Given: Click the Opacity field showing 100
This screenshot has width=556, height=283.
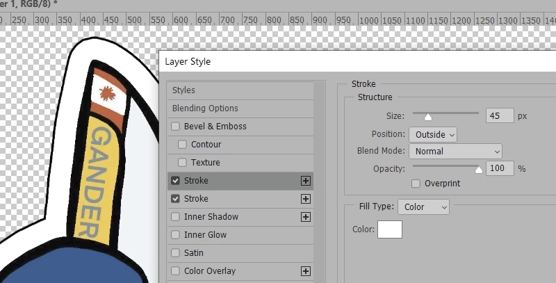Looking at the screenshot, I should [x=500, y=168].
